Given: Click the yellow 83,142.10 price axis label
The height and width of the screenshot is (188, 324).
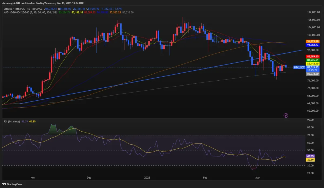Looking at the screenshot, I should 312,63.
